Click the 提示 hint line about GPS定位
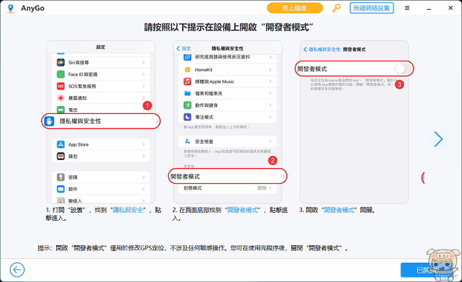 (x=193, y=248)
